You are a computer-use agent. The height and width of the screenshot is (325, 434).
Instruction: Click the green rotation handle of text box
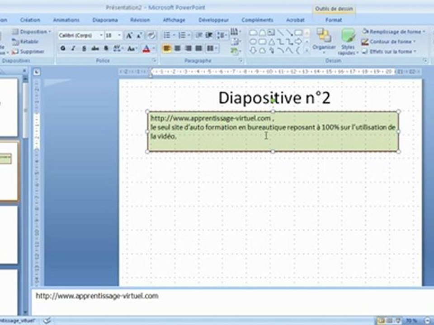[x=273, y=101]
